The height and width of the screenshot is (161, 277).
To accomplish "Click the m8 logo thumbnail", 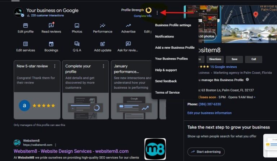I will tap(155, 149).
